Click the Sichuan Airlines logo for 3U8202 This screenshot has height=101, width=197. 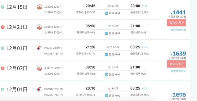click(39, 7)
